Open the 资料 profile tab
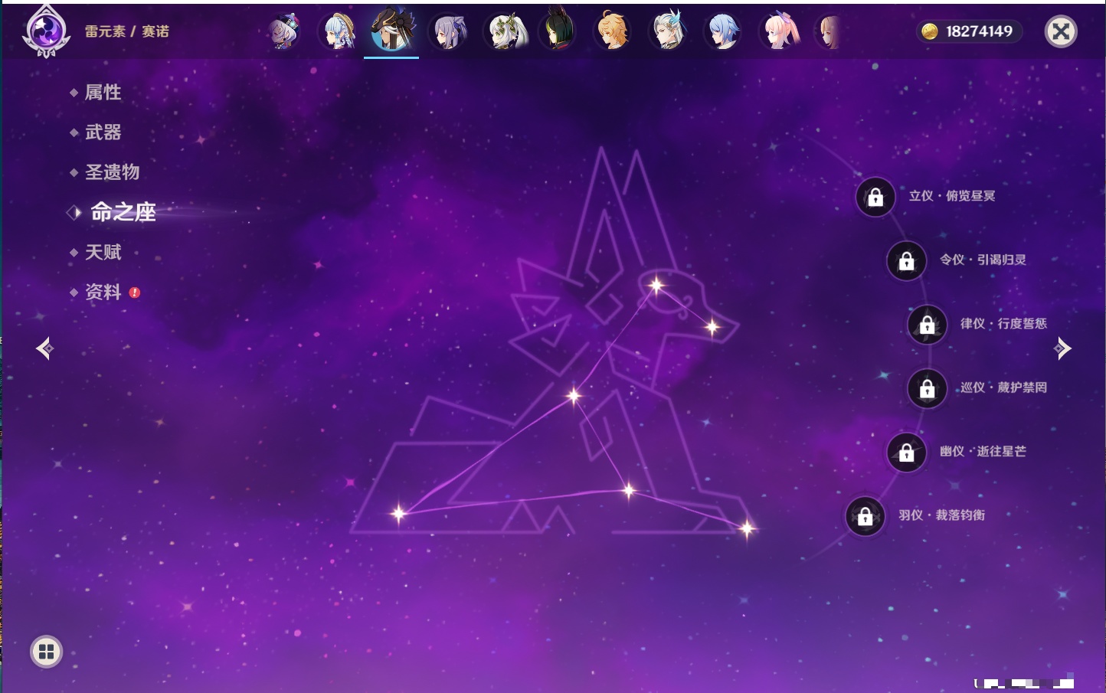 pyautogui.click(x=103, y=292)
